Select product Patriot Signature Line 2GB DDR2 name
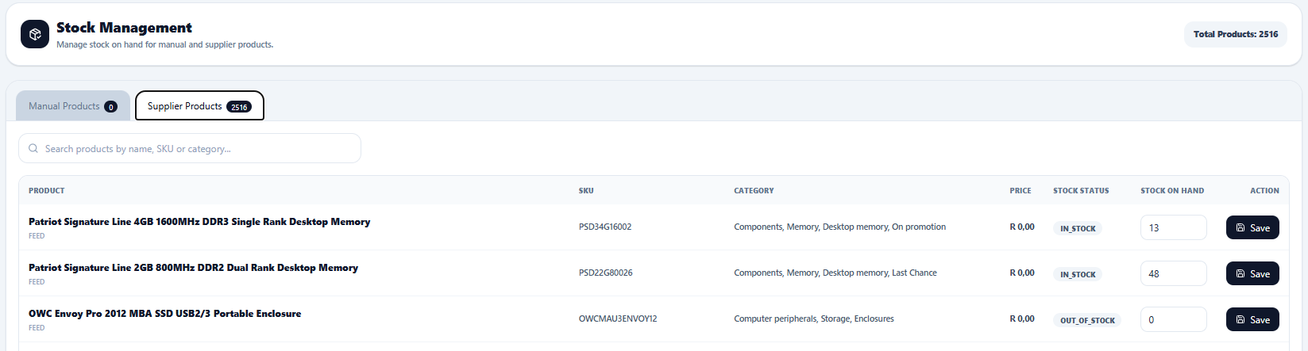Image resolution: width=1308 pixels, height=351 pixels. point(193,268)
